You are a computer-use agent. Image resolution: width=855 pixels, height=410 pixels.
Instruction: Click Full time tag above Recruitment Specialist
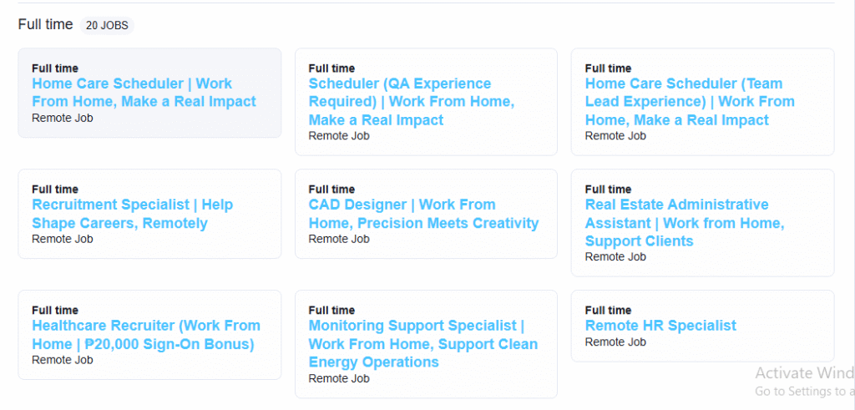pyautogui.click(x=55, y=189)
